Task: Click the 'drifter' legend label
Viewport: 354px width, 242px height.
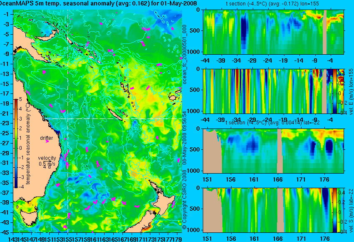Action: [47, 138]
